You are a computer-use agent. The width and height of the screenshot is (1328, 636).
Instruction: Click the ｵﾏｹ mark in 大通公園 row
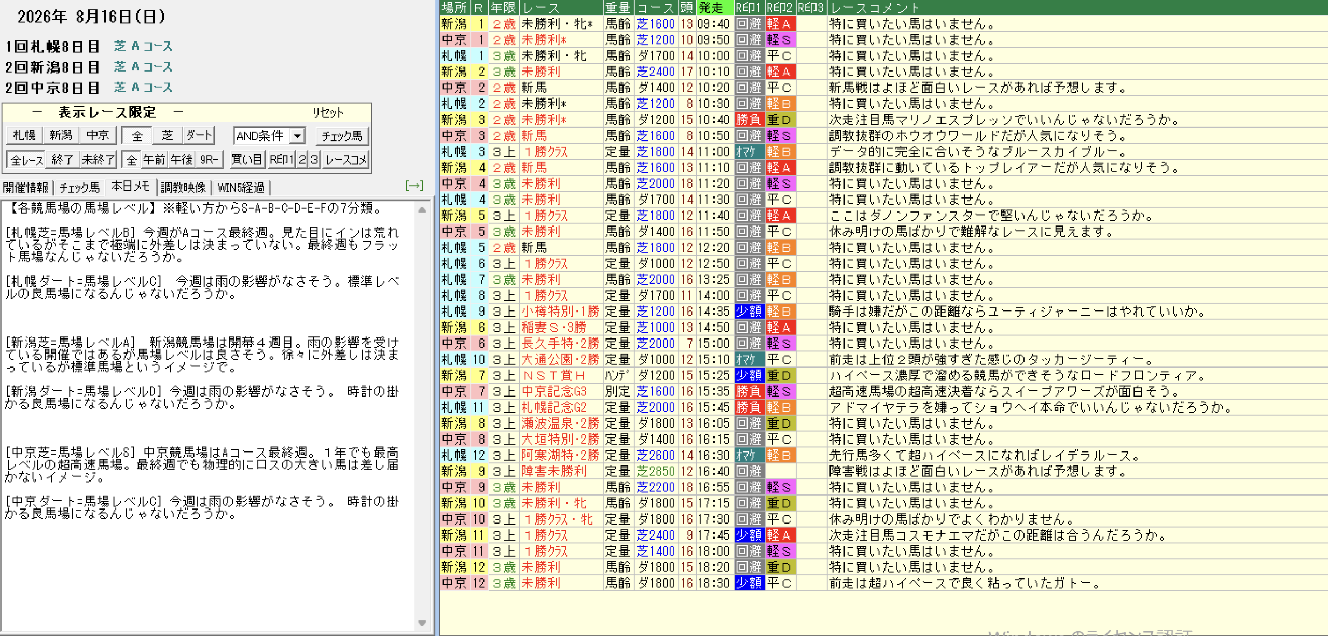(x=749, y=359)
